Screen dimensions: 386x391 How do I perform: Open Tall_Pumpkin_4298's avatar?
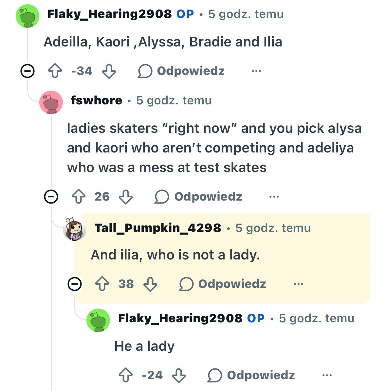pyautogui.click(x=75, y=229)
